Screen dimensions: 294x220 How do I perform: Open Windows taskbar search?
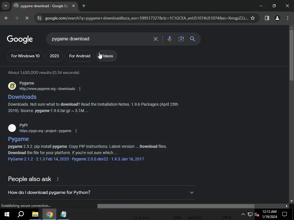click(x=21, y=214)
